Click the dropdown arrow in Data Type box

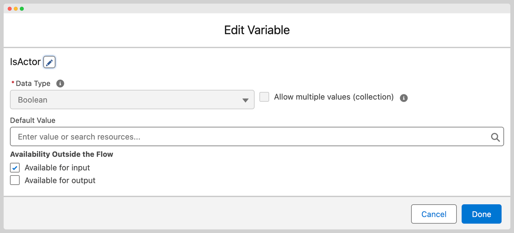click(x=246, y=100)
